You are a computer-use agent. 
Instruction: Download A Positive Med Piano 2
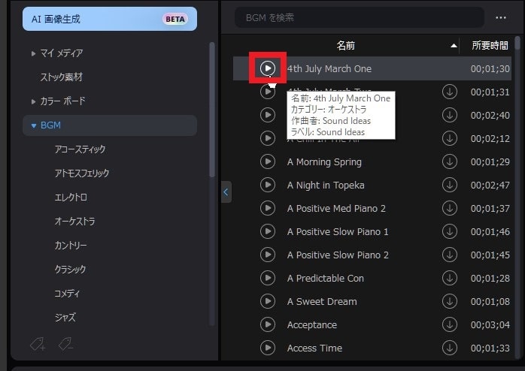(450, 208)
